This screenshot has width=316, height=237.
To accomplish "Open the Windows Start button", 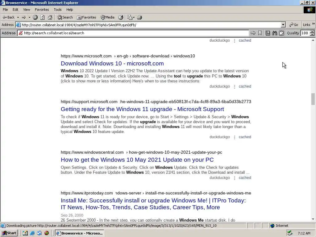I will coord(9,233).
